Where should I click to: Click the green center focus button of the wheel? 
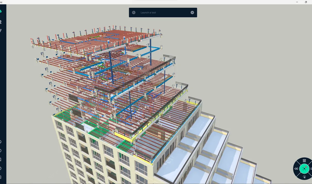pyautogui.click(x=304, y=169)
